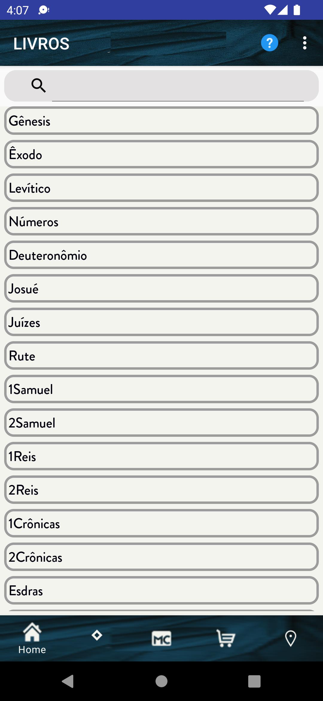Viewport: 323px width, 701px height.
Task: Open the diamond icon tab in bottom bar
Action: 97,635
